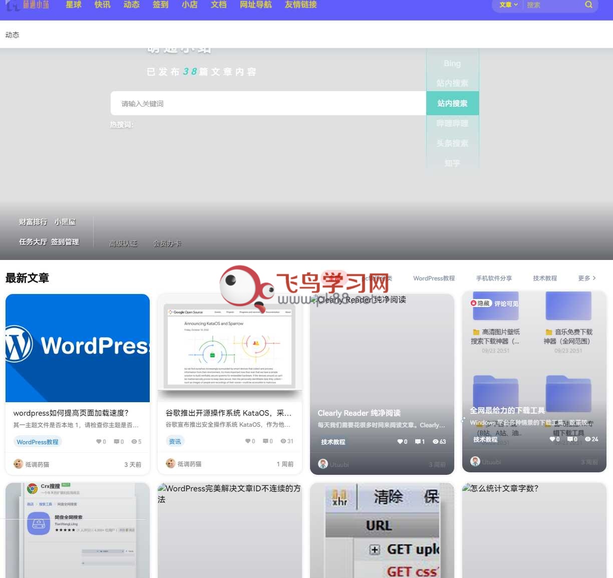The width and height of the screenshot is (613, 578).
Task: Open the 星球 menu item
Action: pos(74,5)
